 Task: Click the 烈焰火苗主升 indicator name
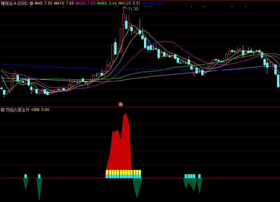pos(18,110)
